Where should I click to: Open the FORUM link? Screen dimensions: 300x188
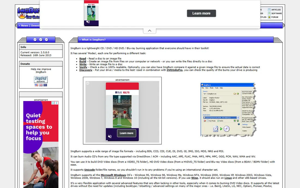[275, 17]
